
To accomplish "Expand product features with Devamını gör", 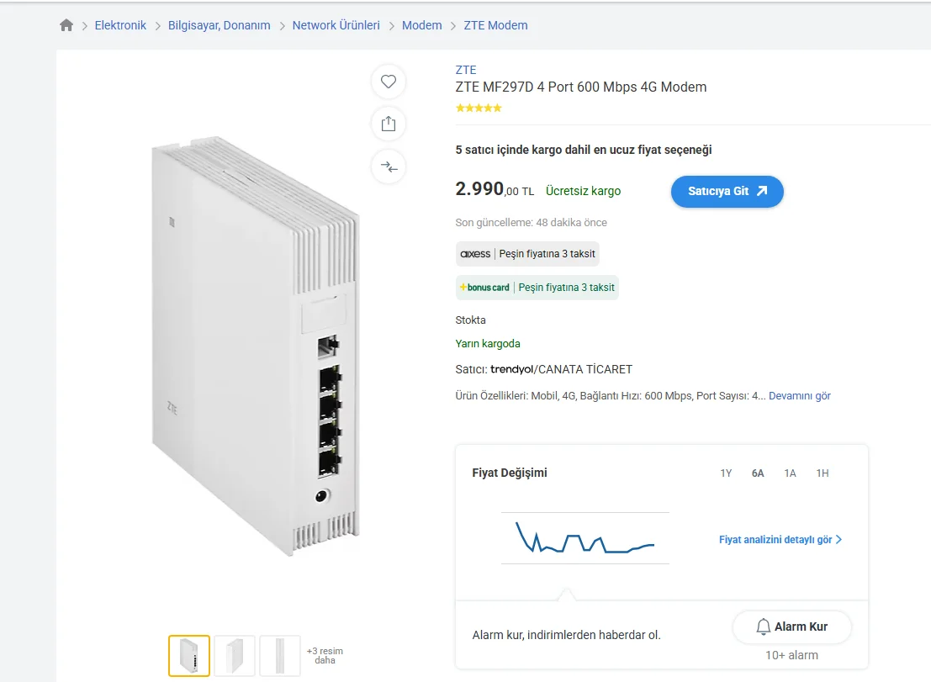I will pyautogui.click(x=799, y=395).
